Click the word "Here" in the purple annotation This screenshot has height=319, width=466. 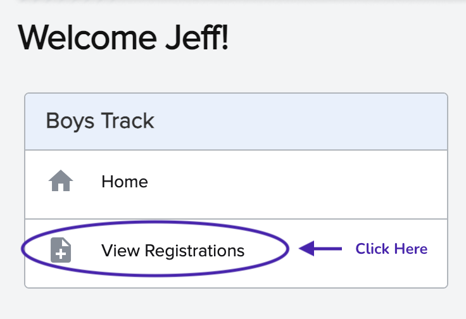coord(410,249)
